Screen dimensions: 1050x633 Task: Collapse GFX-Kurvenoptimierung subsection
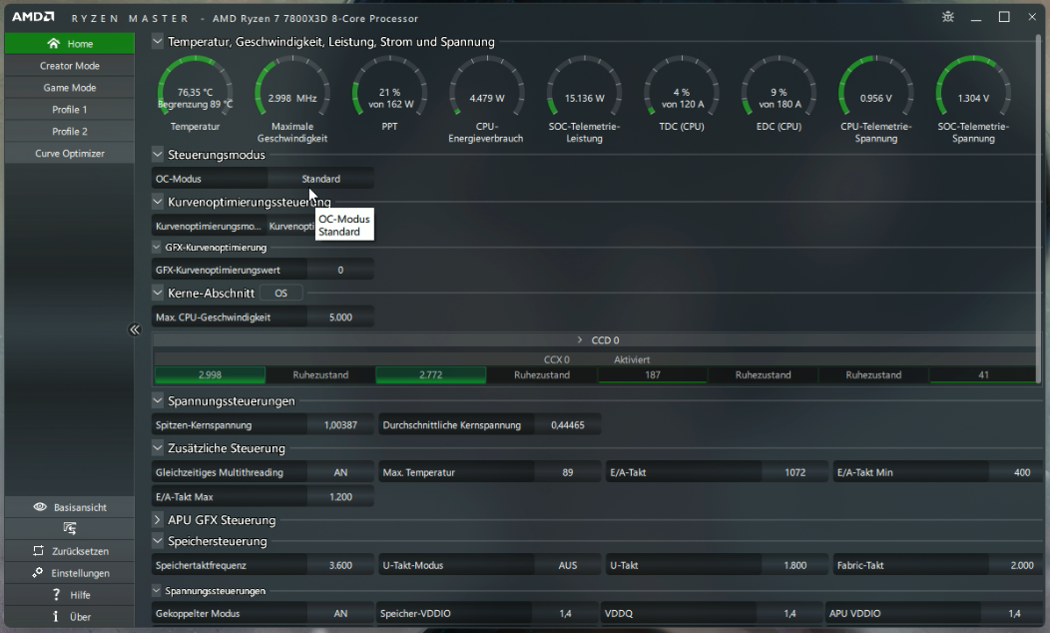click(x=156, y=248)
